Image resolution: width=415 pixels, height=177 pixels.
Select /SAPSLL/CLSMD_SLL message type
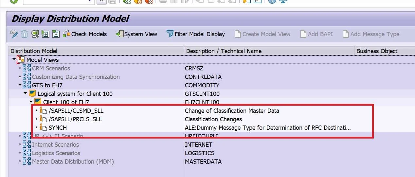[76, 111]
